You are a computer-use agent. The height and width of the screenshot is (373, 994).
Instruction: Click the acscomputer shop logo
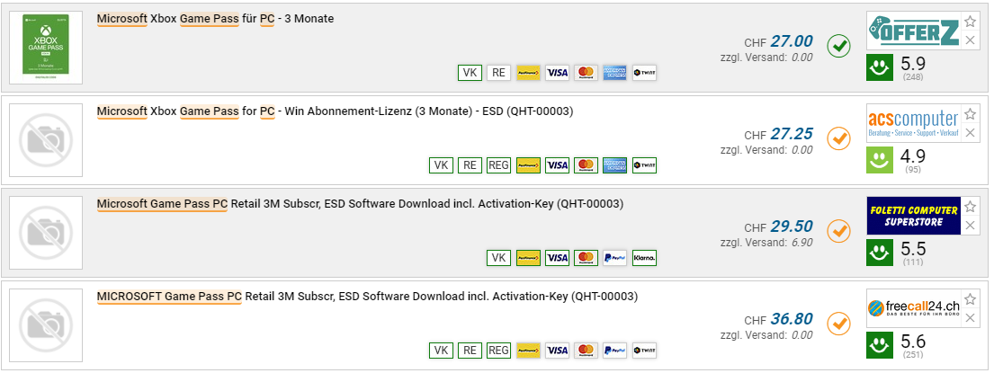click(x=913, y=122)
